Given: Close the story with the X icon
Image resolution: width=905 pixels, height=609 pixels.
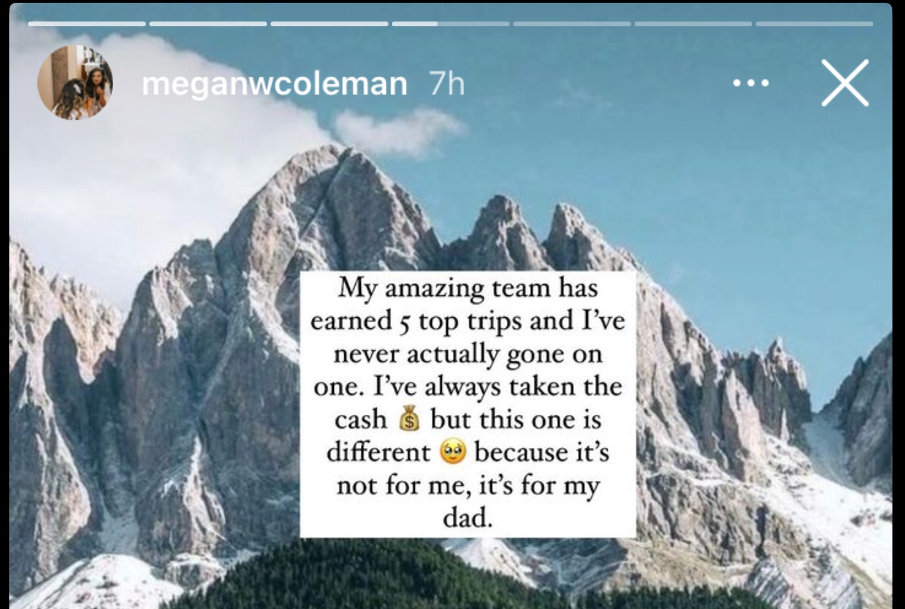Looking at the screenshot, I should click(845, 83).
